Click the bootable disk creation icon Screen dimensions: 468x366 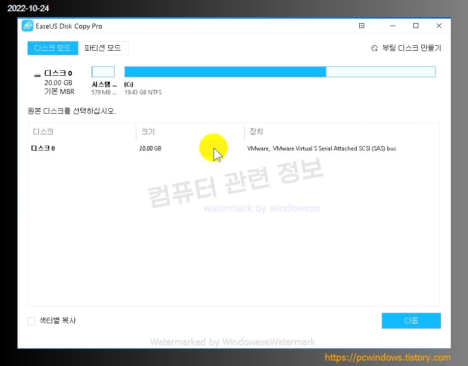(374, 48)
